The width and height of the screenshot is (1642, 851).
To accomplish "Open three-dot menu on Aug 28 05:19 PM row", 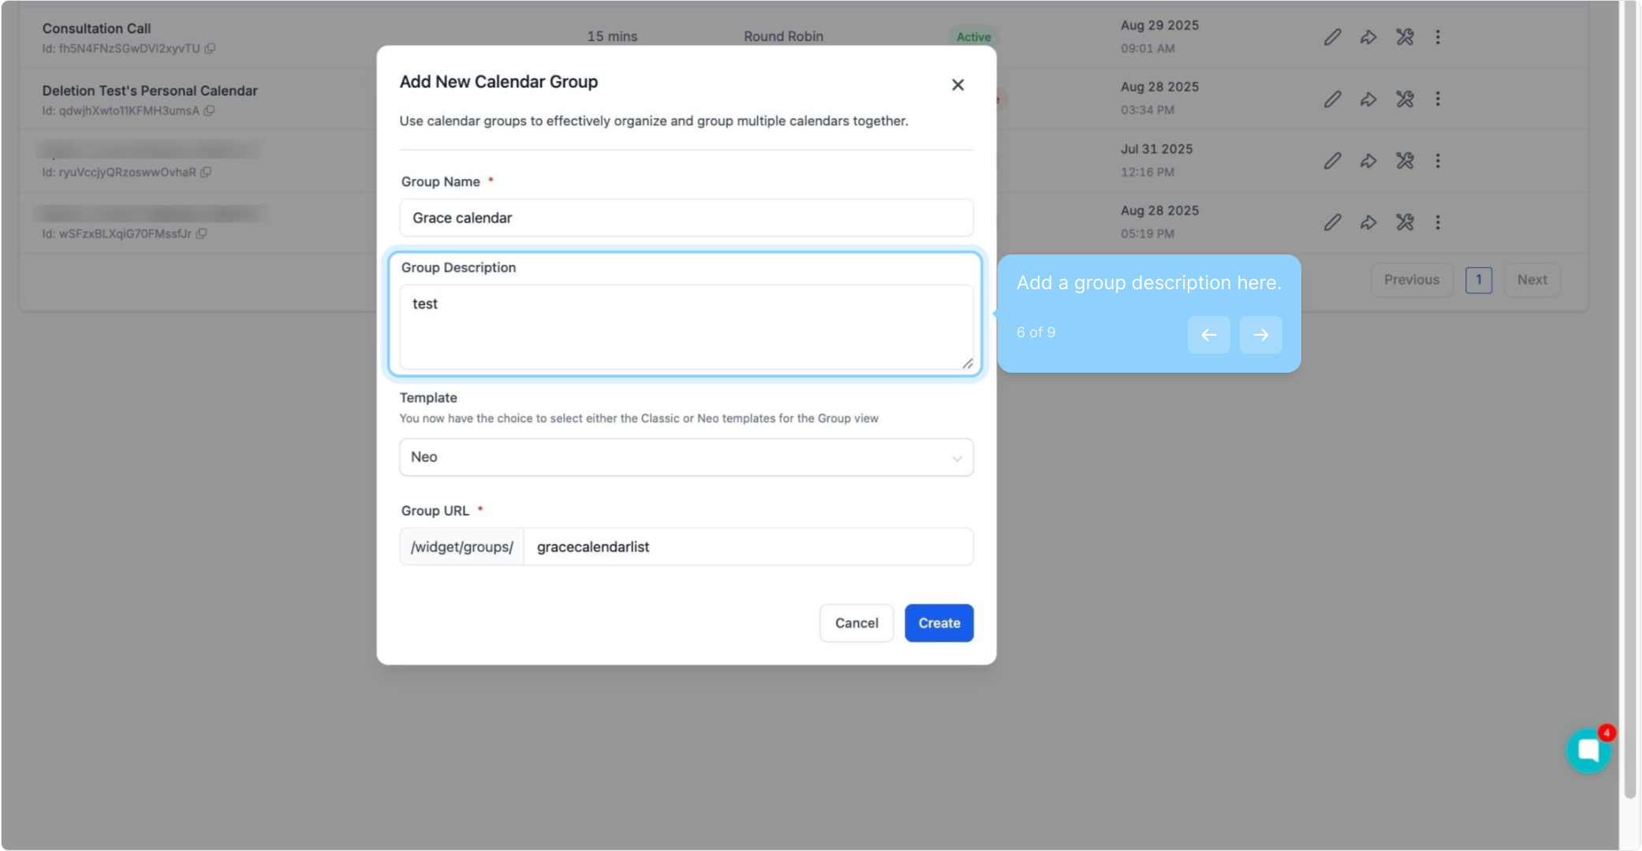I will coord(1438,223).
